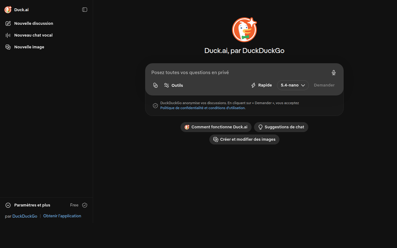Toggle the Rapide mode
The width and height of the screenshot is (397, 248).
pyautogui.click(x=261, y=85)
